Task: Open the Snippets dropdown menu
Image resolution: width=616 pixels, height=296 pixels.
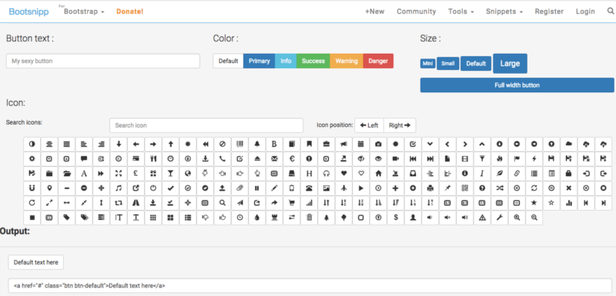Action: tap(504, 12)
